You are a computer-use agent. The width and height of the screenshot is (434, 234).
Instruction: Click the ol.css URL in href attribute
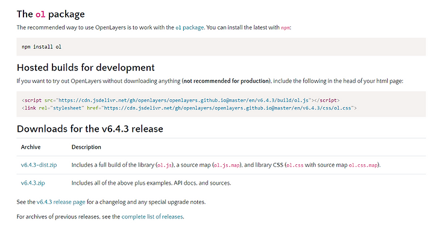tap(227, 108)
